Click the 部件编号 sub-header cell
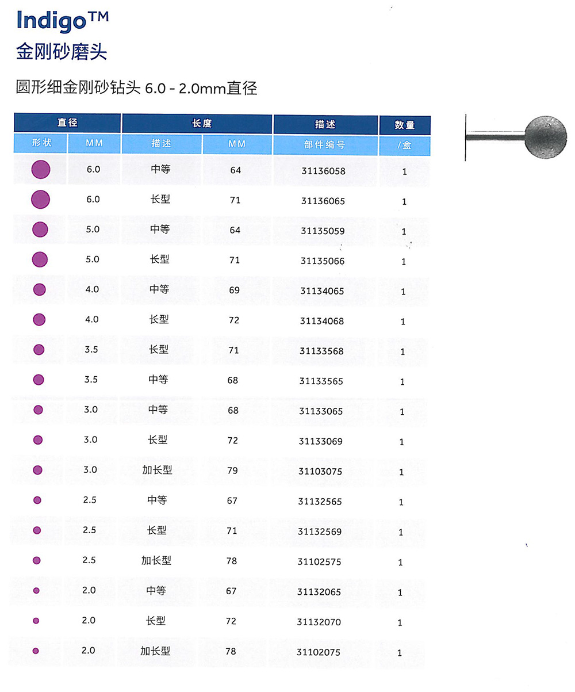This screenshot has height=692, width=575. point(325,144)
